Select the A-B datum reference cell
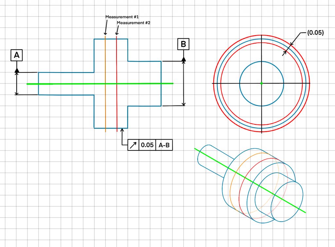The height and width of the screenshot is (247, 335). click(164, 145)
